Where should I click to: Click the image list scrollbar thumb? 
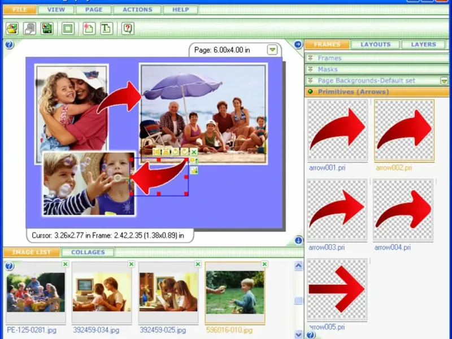tap(298, 301)
